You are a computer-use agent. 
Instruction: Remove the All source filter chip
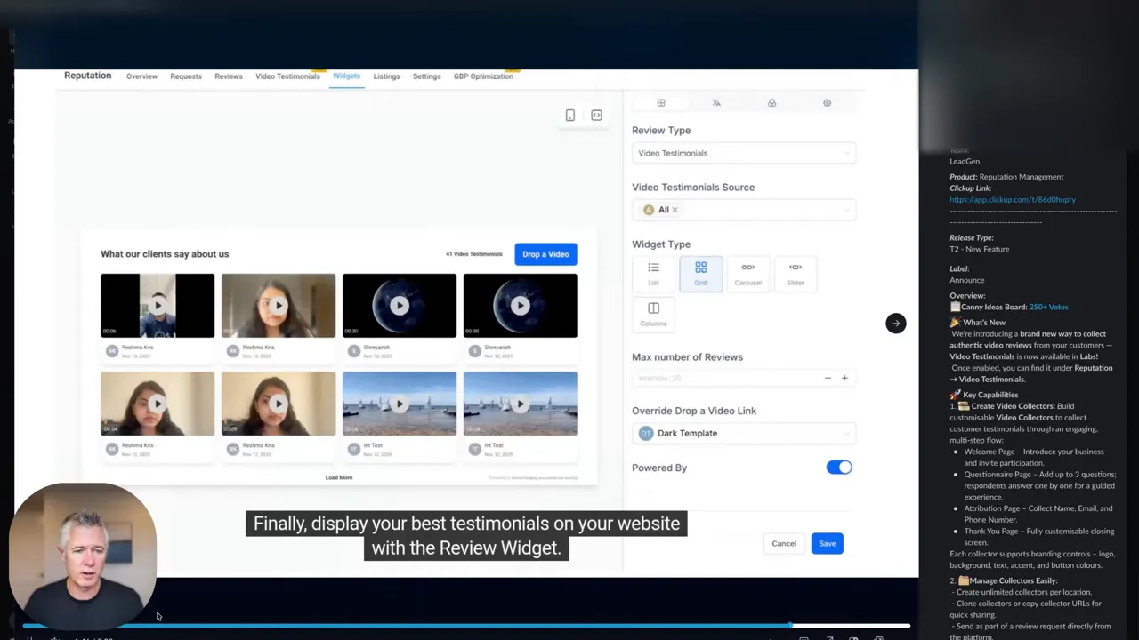point(675,209)
